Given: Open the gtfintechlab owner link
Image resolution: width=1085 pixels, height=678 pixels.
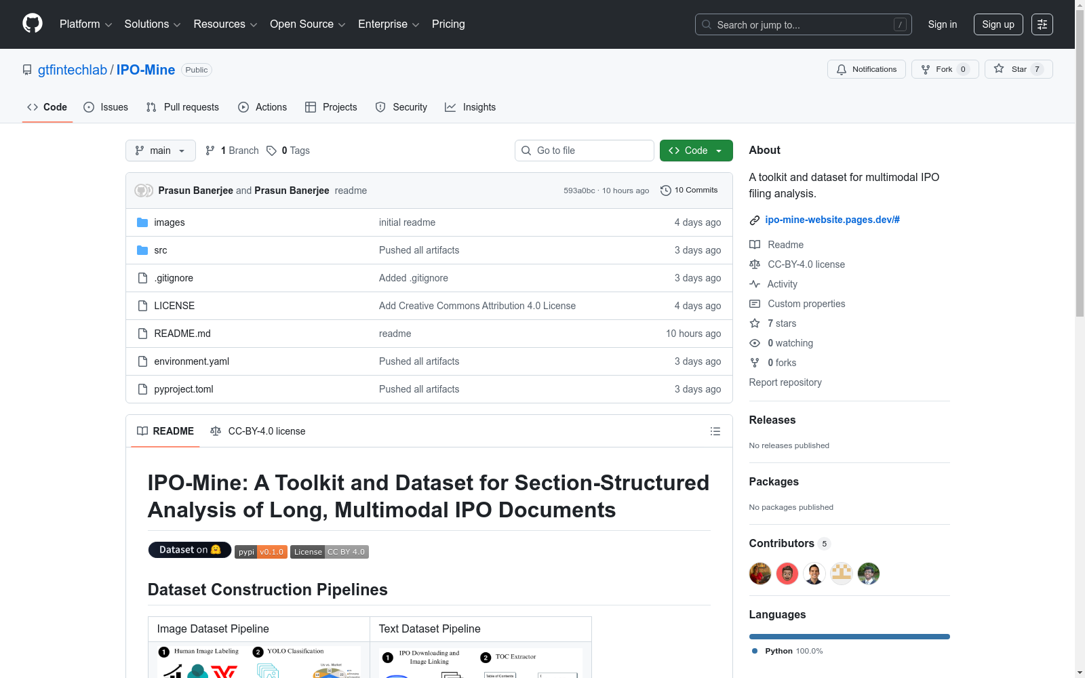Looking at the screenshot, I should pos(73,70).
